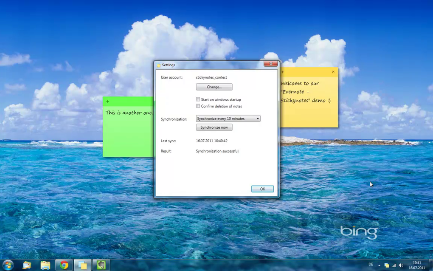
Task: Open the Synchronize every 10 minutes dropdown
Action: pyautogui.click(x=228, y=119)
